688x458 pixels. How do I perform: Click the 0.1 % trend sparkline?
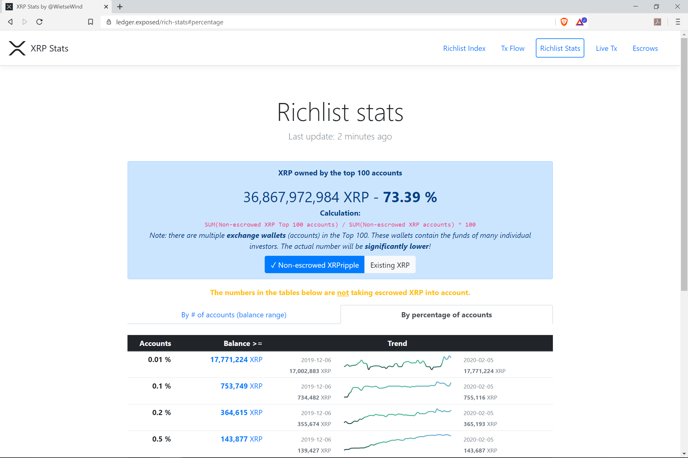[397, 389]
